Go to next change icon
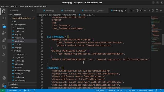Image resolution: width=164 pixels, height=92 pixels. tap(149, 10)
